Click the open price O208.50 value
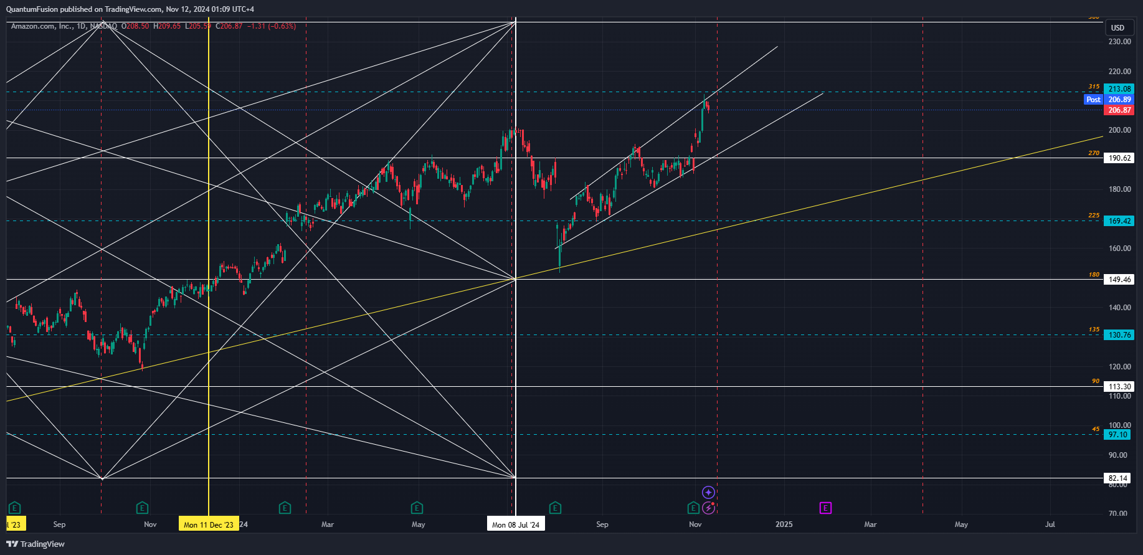Image resolution: width=1143 pixels, height=555 pixels. tap(135, 26)
